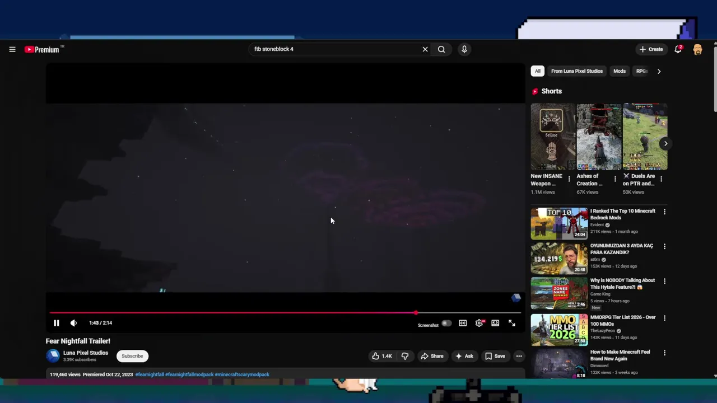Dislike the video with thumbs down
Viewport: 717px width, 403px height.
[x=405, y=356]
